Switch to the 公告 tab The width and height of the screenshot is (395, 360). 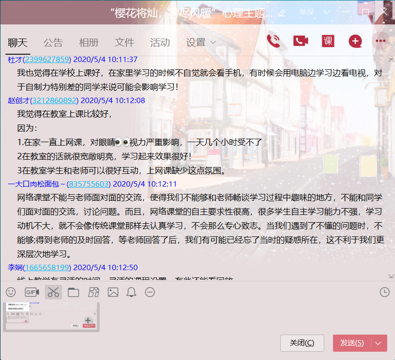53,42
